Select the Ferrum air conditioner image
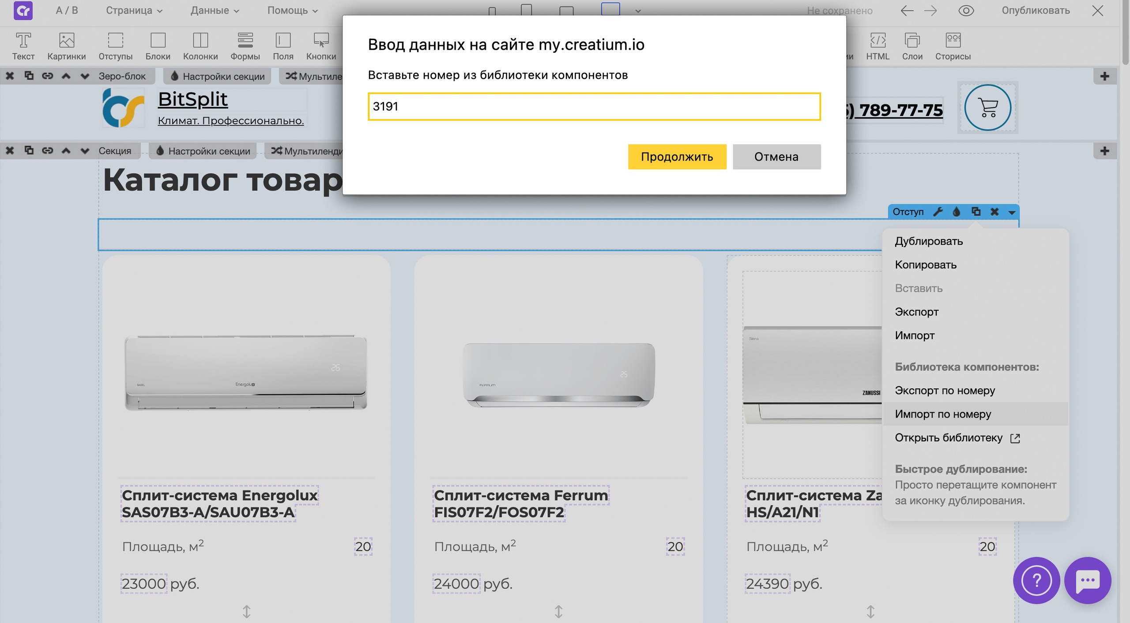This screenshot has width=1130, height=623. pos(559,375)
